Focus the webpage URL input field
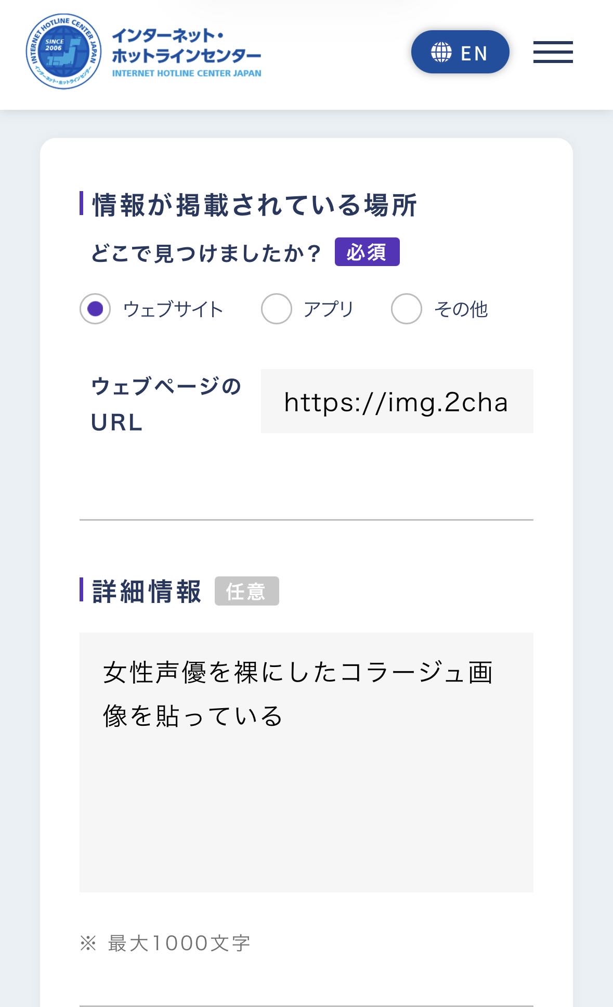 click(x=397, y=401)
